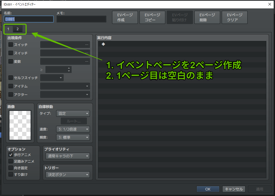Screen dimensions: 275x196
Task: Click the キャンセル (cancel) button
Action: point(234,189)
